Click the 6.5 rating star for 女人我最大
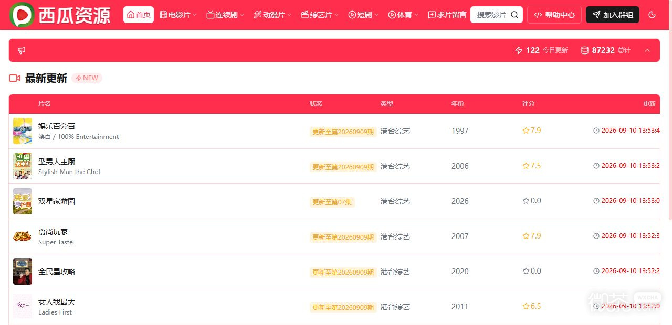Viewport: 672px width, 325px height. 526,306
